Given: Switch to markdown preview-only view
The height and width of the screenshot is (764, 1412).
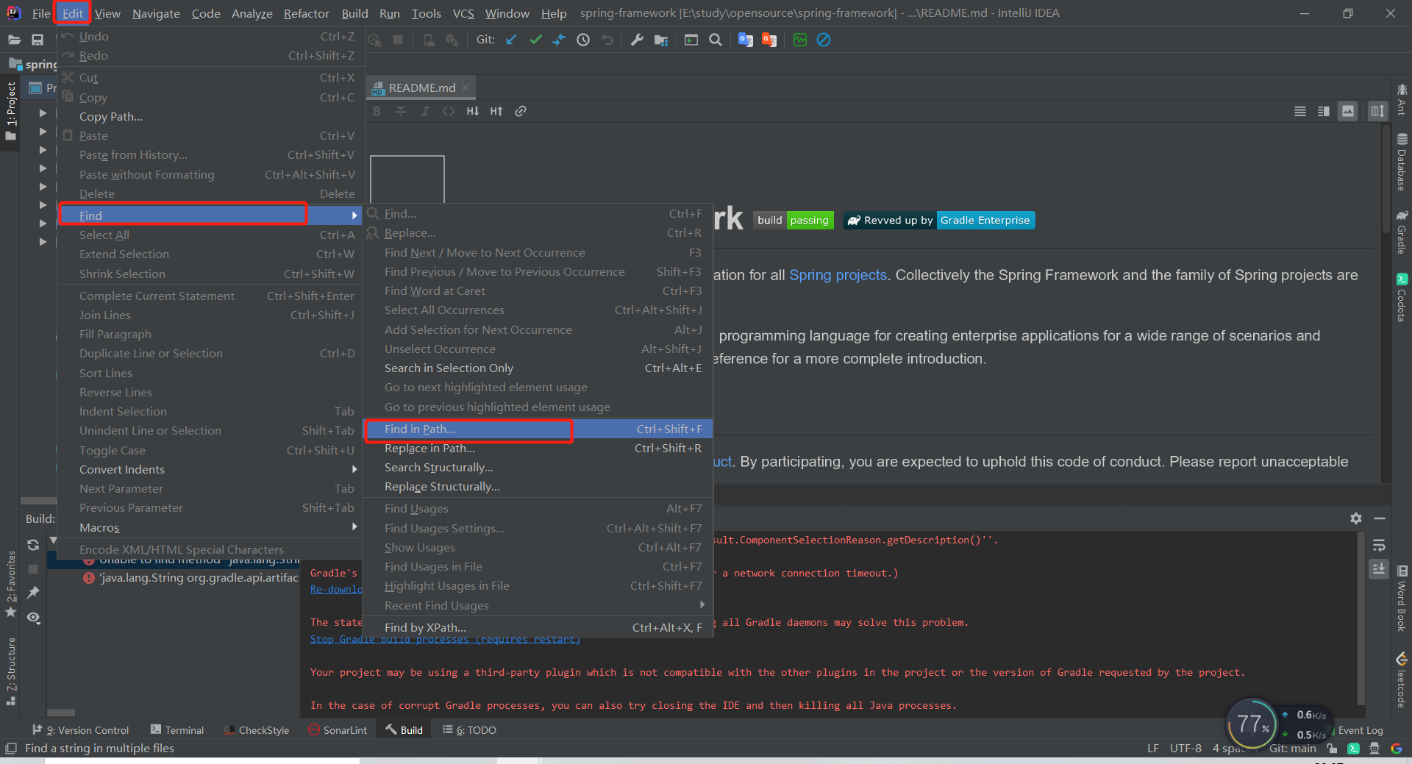Looking at the screenshot, I should [x=1348, y=111].
